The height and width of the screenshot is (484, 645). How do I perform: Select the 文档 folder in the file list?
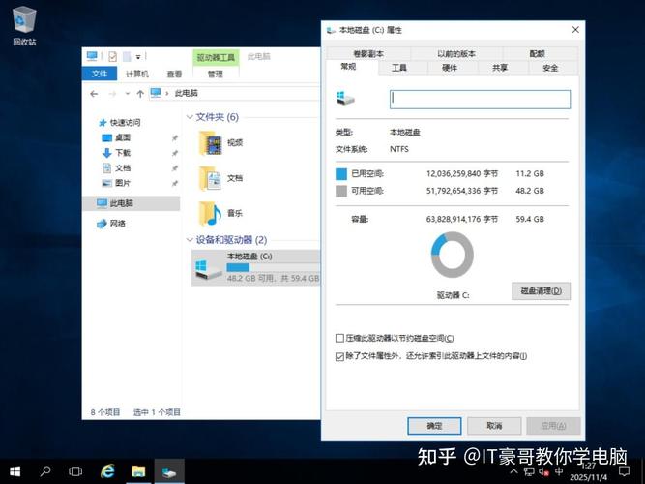pyautogui.click(x=221, y=178)
